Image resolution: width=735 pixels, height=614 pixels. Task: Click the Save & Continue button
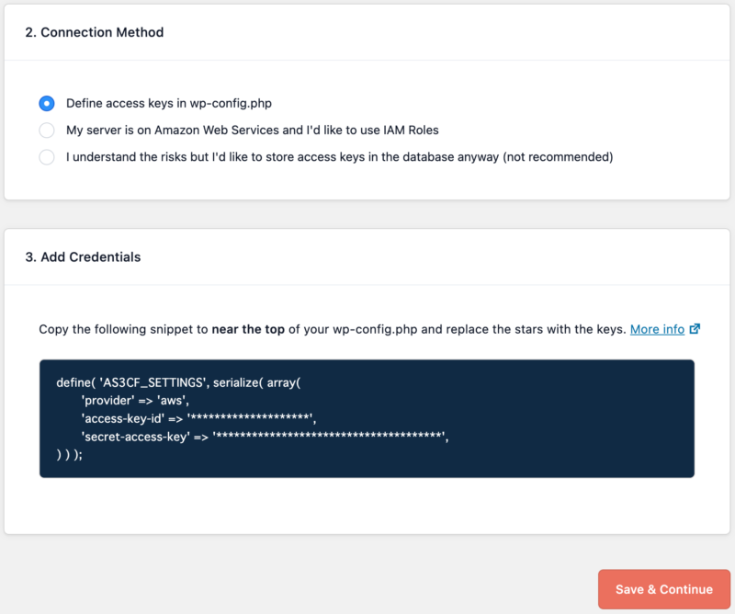coord(663,589)
